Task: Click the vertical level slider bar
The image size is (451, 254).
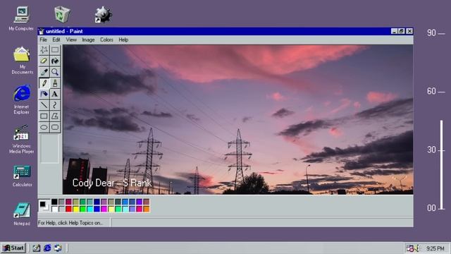Action: (x=442, y=164)
